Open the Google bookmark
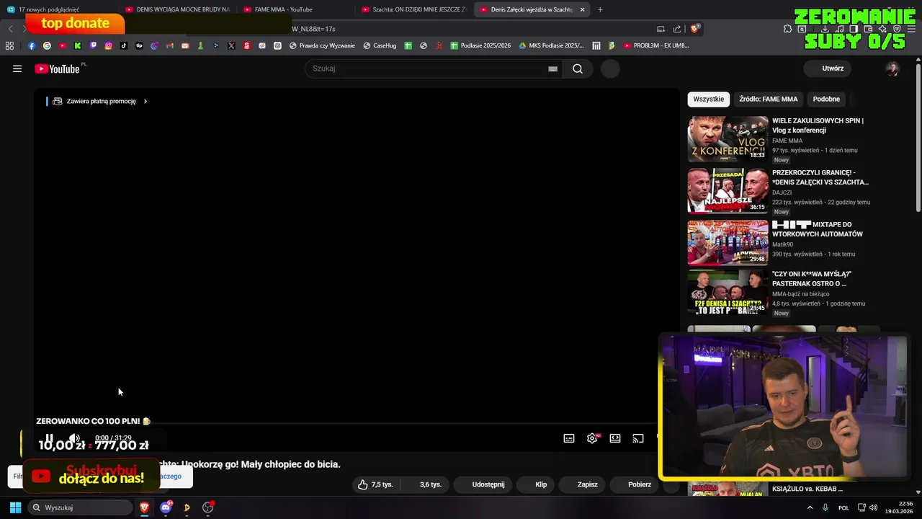The width and height of the screenshot is (922, 519). (x=47, y=45)
